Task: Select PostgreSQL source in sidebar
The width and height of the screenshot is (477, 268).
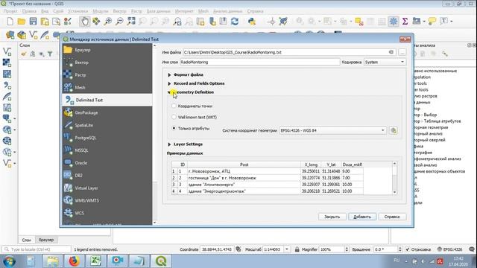Action: (107, 138)
